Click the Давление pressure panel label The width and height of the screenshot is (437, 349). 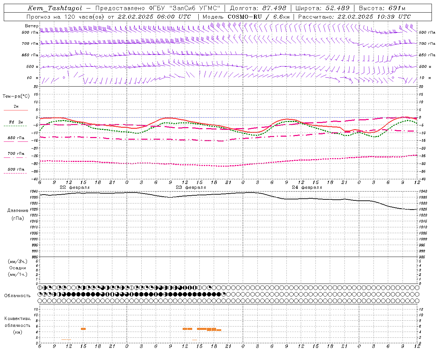[18, 211]
